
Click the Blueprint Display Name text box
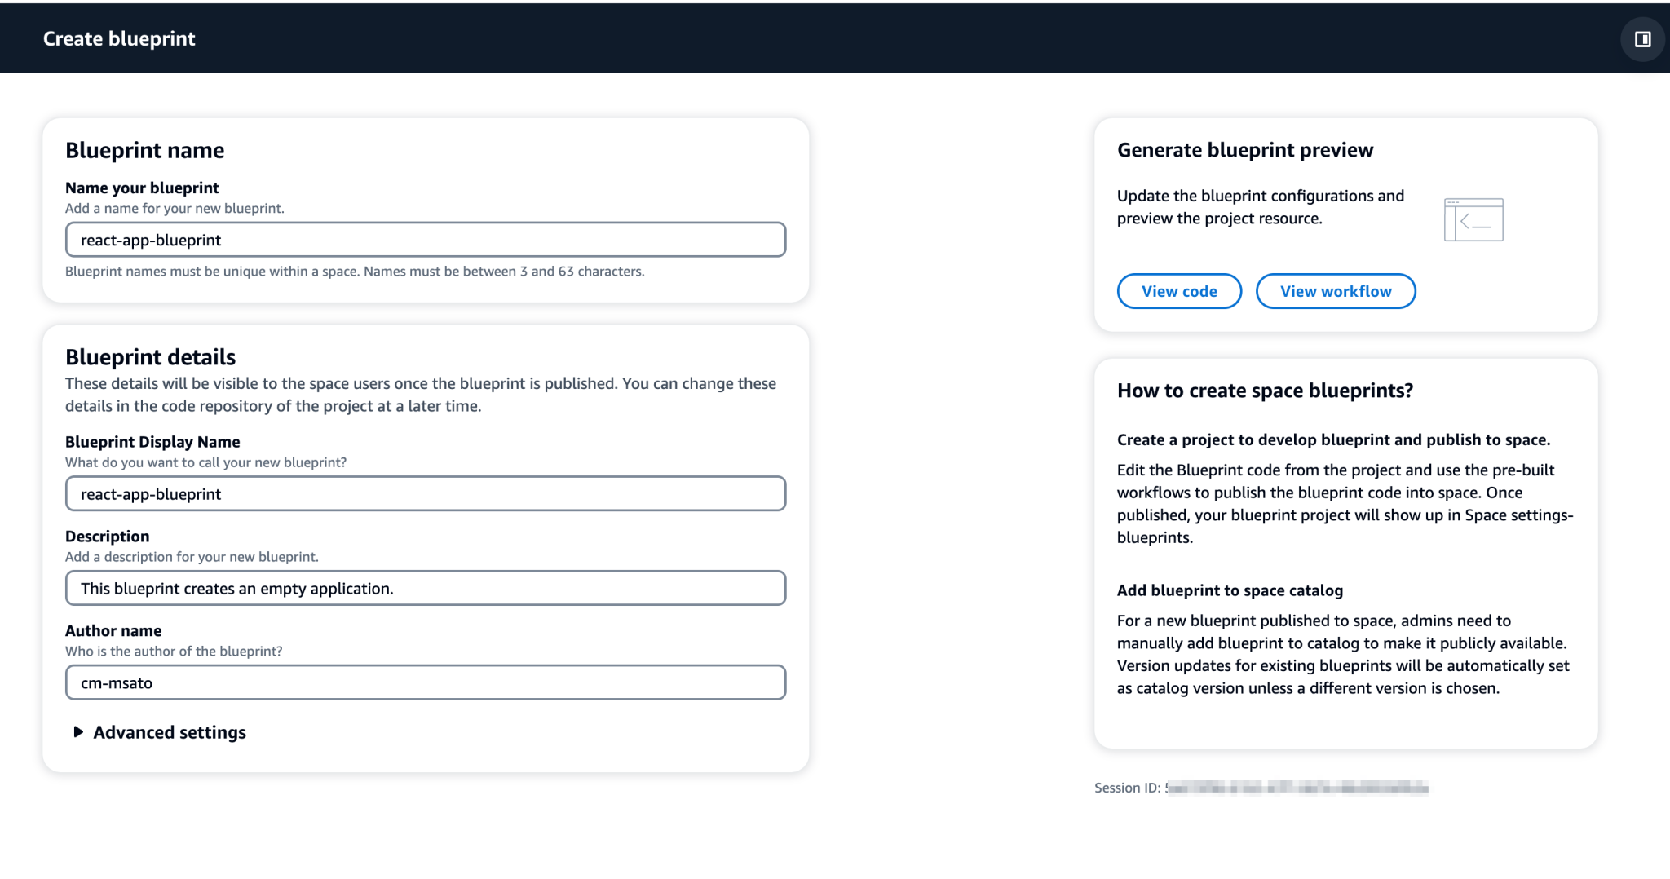[425, 493]
